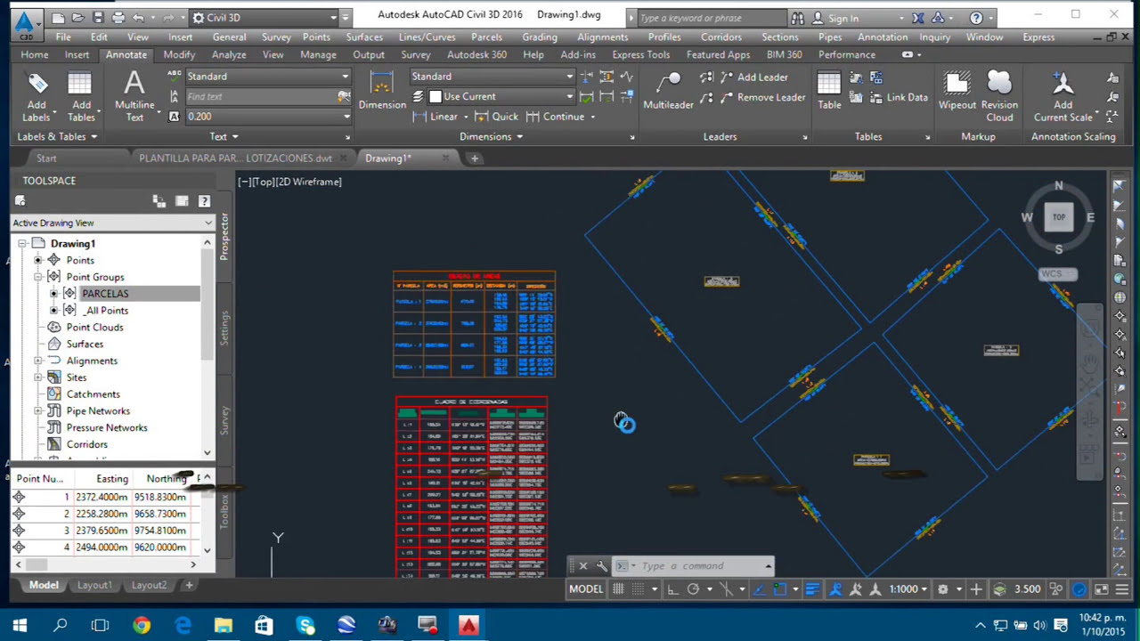Open the Surfaces menu
This screenshot has width=1140, height=641.
pos(364,37)
